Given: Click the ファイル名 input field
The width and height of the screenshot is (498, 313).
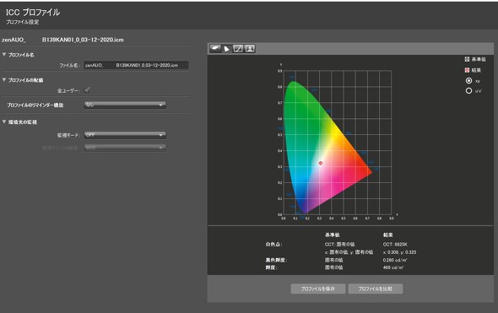Looking at the screenshot, I should pos(136,65).
